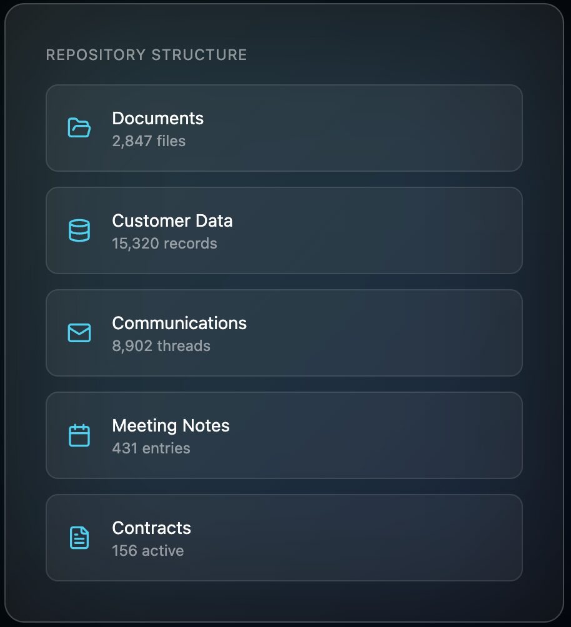
Task: Select the Contracts title text
Action: pyautogui.click(x=152, y=528)
